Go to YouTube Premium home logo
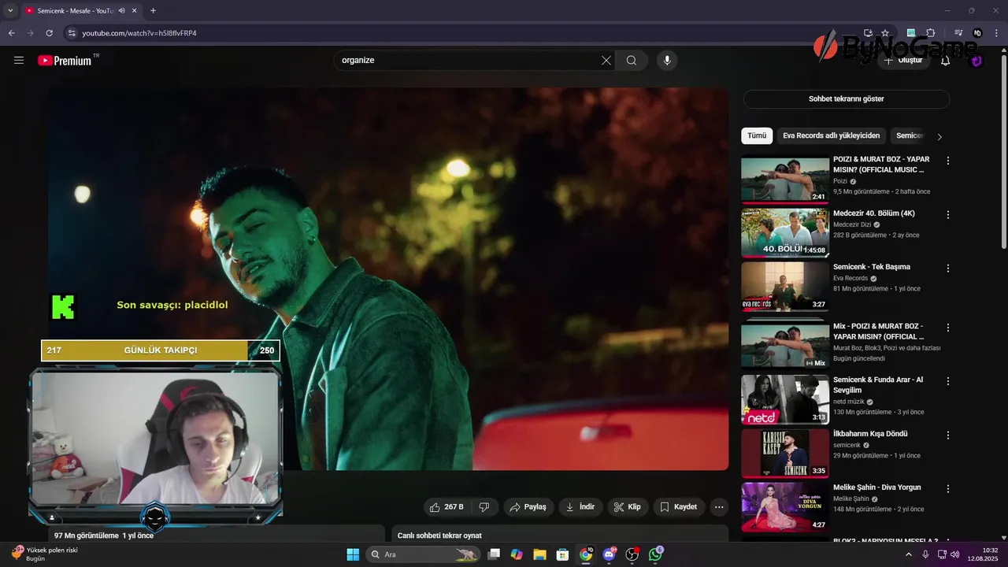This screenshot has height=567, width=1008. click(x=65, y=60)
